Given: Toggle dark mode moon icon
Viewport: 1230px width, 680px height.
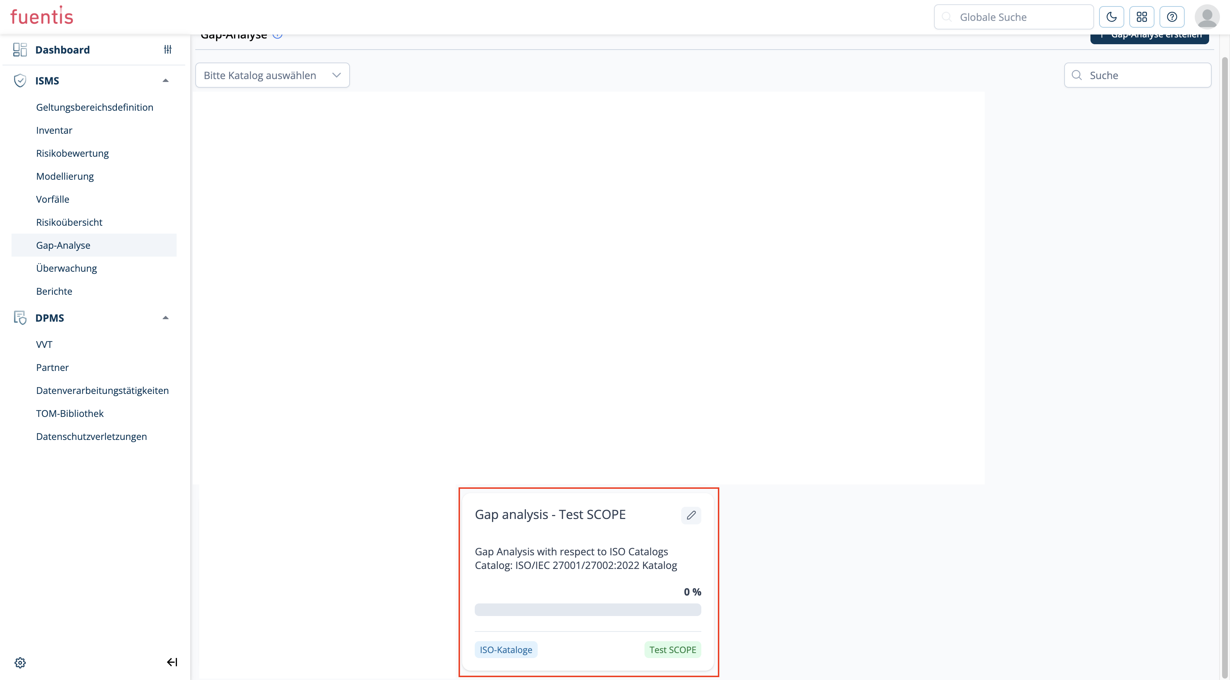Looking at the screenshot, I should [1111, 17].
